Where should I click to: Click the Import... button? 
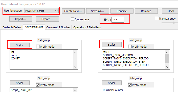pyautogui.click(x=21, y=19)
